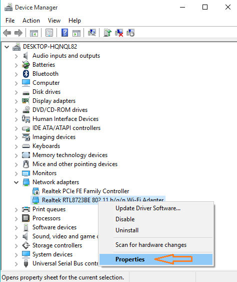
Task: Open the Action menu
Action: (x=31, y=21)
